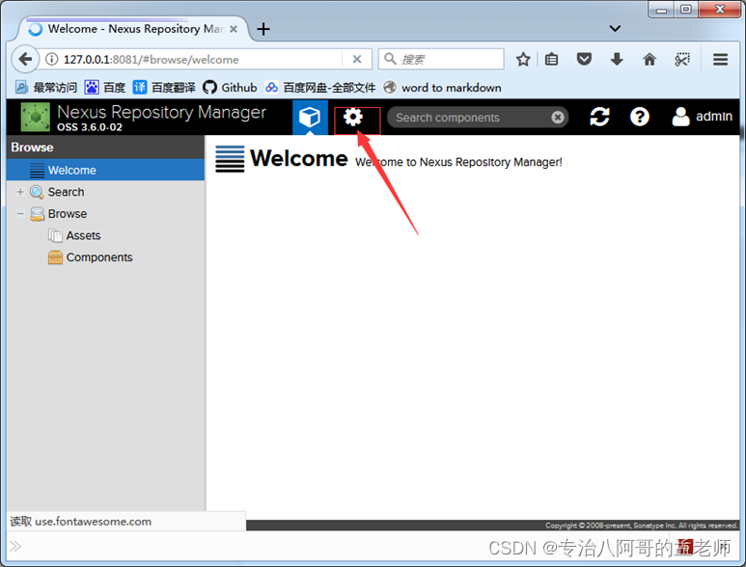Maximize the browser window
The image size is (746, 567).
pos(685,10)
